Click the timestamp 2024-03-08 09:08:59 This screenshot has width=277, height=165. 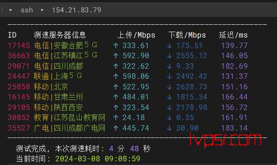(98, 159)
